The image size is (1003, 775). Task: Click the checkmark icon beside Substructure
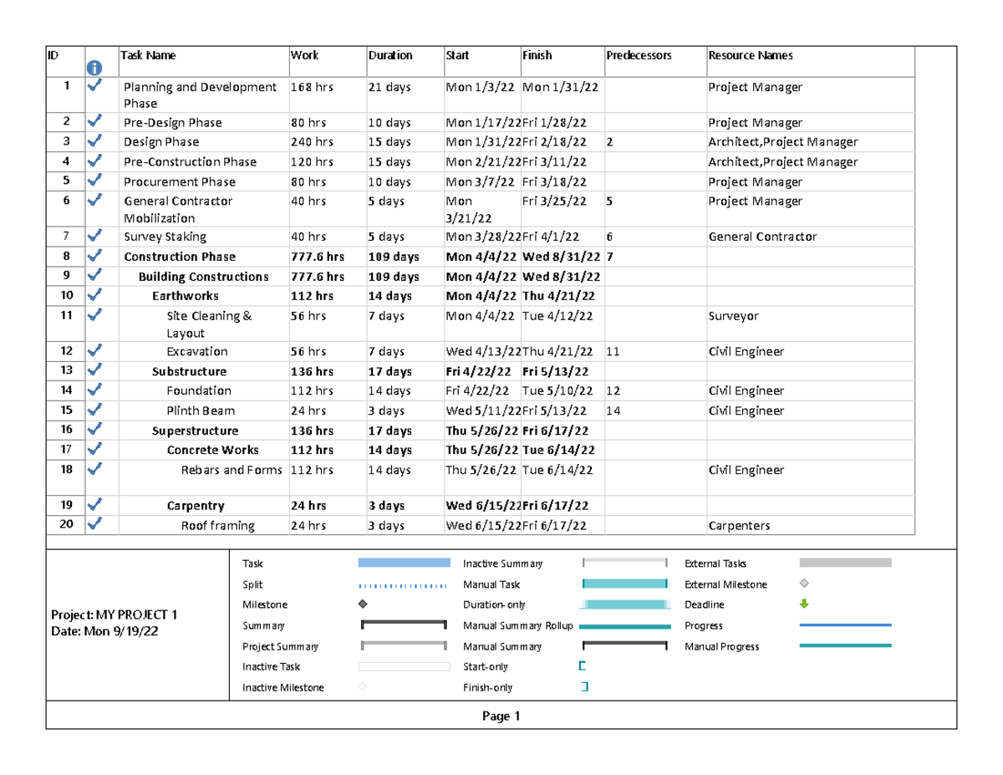tap(94, 370)
